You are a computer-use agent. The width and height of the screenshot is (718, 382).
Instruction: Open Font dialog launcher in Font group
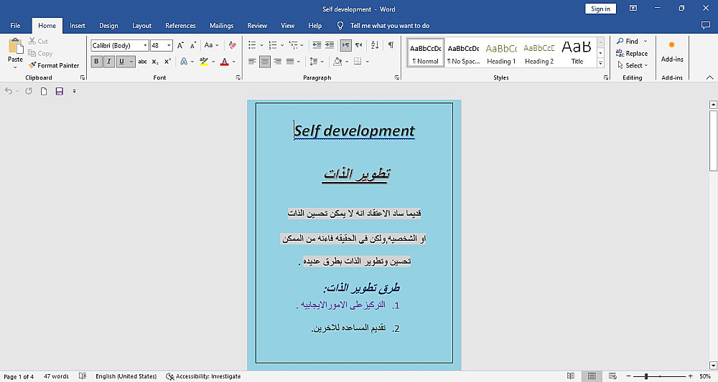click(x=238, y=77)
